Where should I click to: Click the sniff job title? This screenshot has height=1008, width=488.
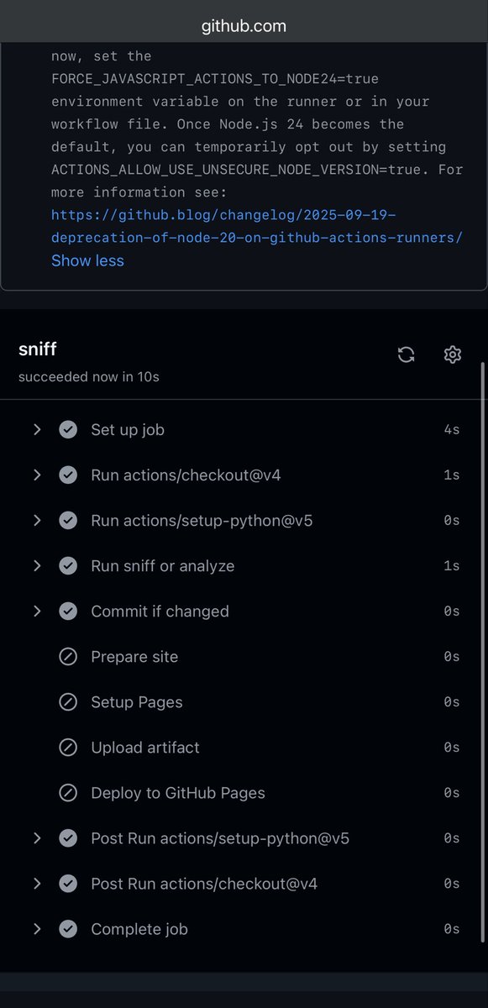tap(38, 349)
